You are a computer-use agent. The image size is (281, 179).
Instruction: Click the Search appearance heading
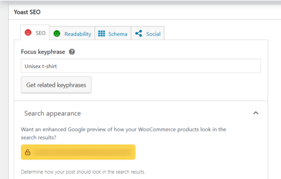[52, 114]
